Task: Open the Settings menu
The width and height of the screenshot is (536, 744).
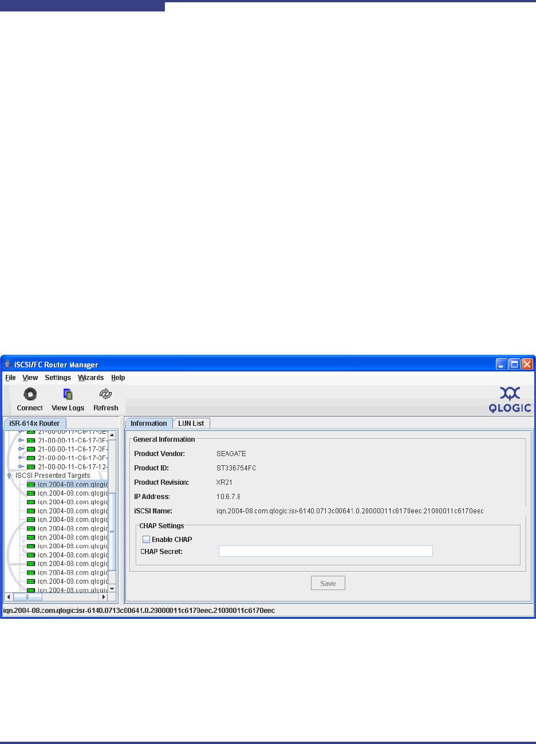Action: (x=58, y=378)
